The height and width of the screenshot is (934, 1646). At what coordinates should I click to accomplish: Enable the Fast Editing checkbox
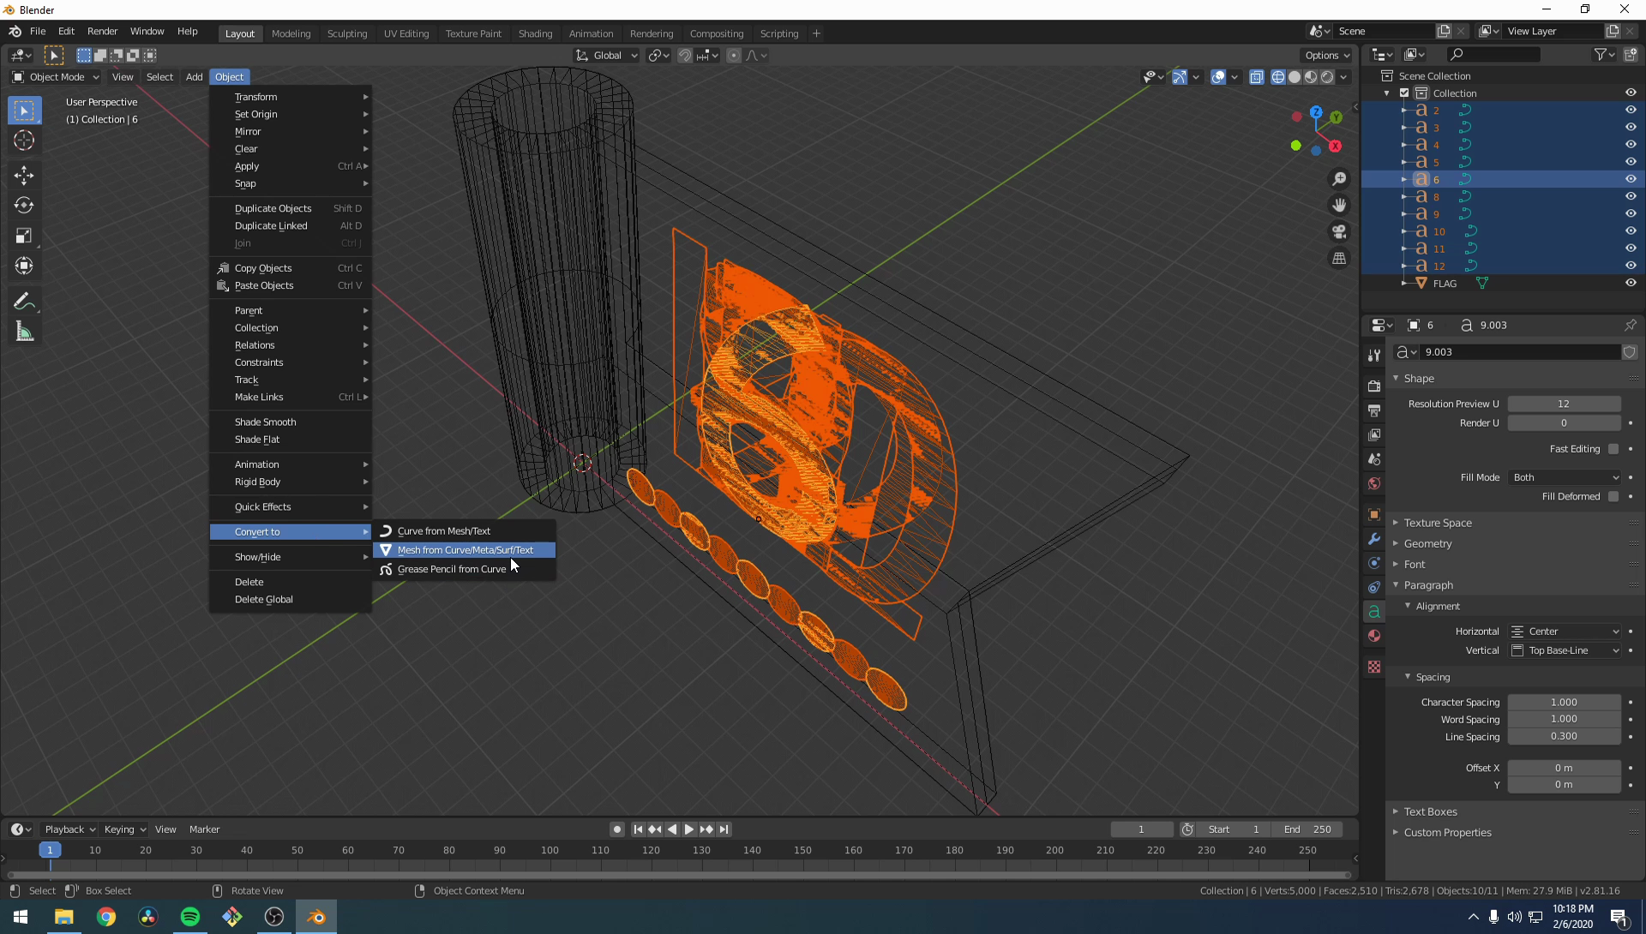click(x=1613, y=449)
